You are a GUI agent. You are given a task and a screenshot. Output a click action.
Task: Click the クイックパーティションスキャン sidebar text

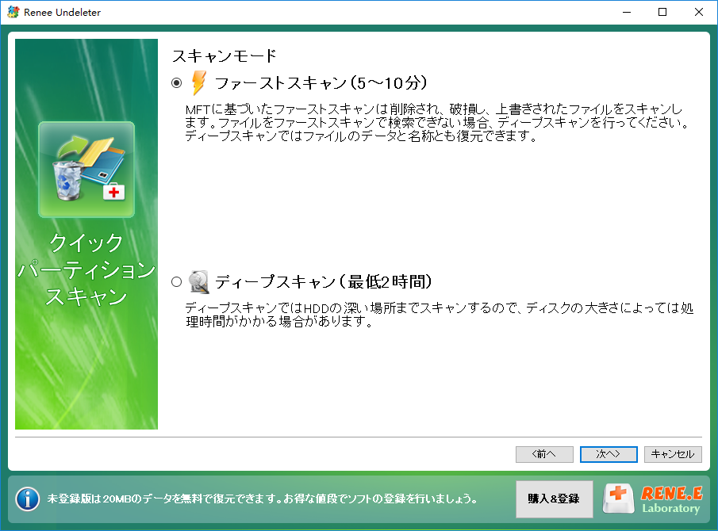[86, 269]
